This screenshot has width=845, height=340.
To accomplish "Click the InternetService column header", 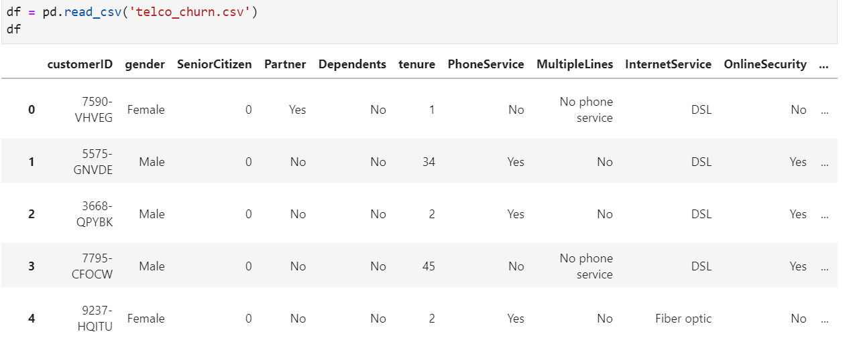I will (668, 64).
